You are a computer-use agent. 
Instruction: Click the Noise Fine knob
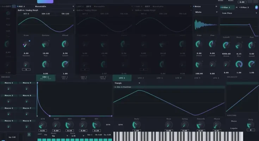pos(199,44)
